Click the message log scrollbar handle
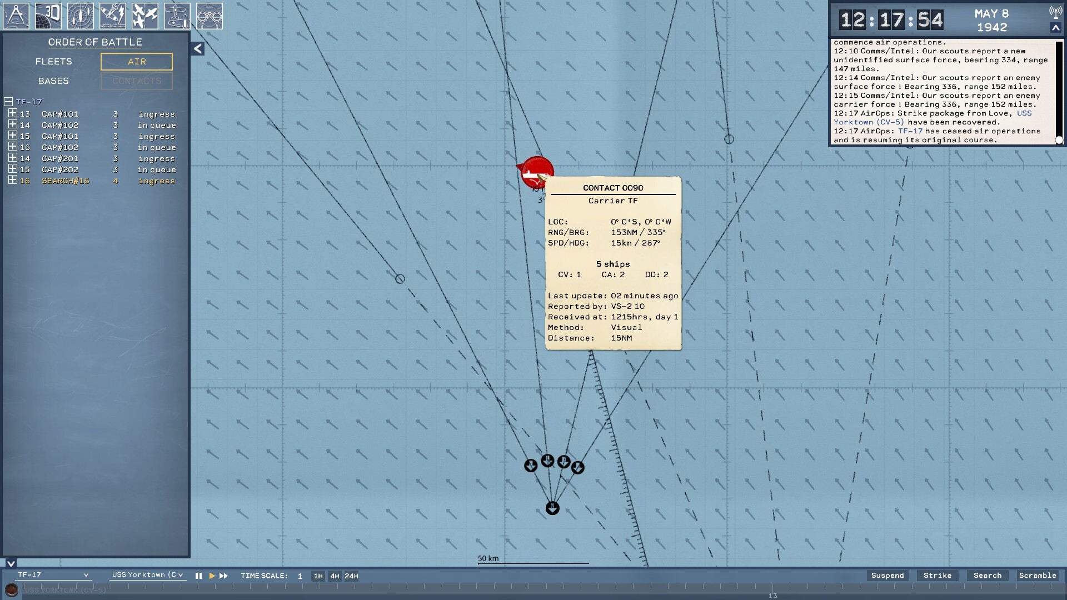Viewport: 1067px width, 600px height. pos(1059,140)
